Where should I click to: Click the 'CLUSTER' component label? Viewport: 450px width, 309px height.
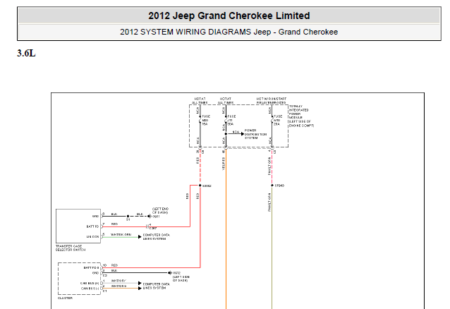65,298
